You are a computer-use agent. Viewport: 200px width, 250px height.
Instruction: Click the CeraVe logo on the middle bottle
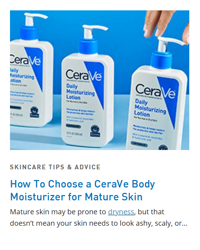coord(84,75)
